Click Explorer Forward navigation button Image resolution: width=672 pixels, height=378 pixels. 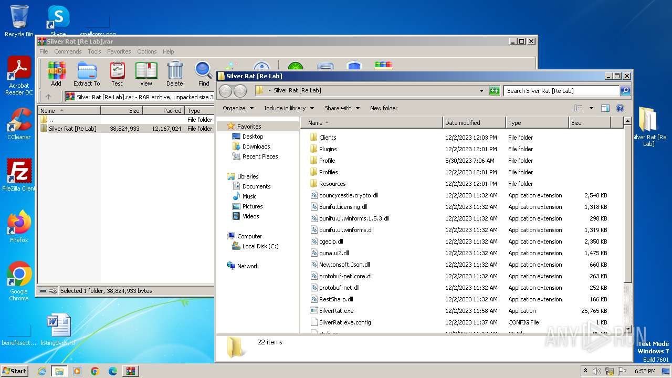click(240, 91)
